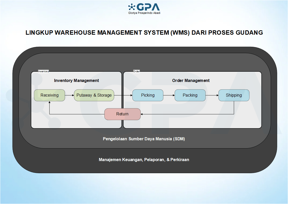Viewport: 288px width, 204px height.
Task: Click the Packing process box
Action: [x=190, y=95]
